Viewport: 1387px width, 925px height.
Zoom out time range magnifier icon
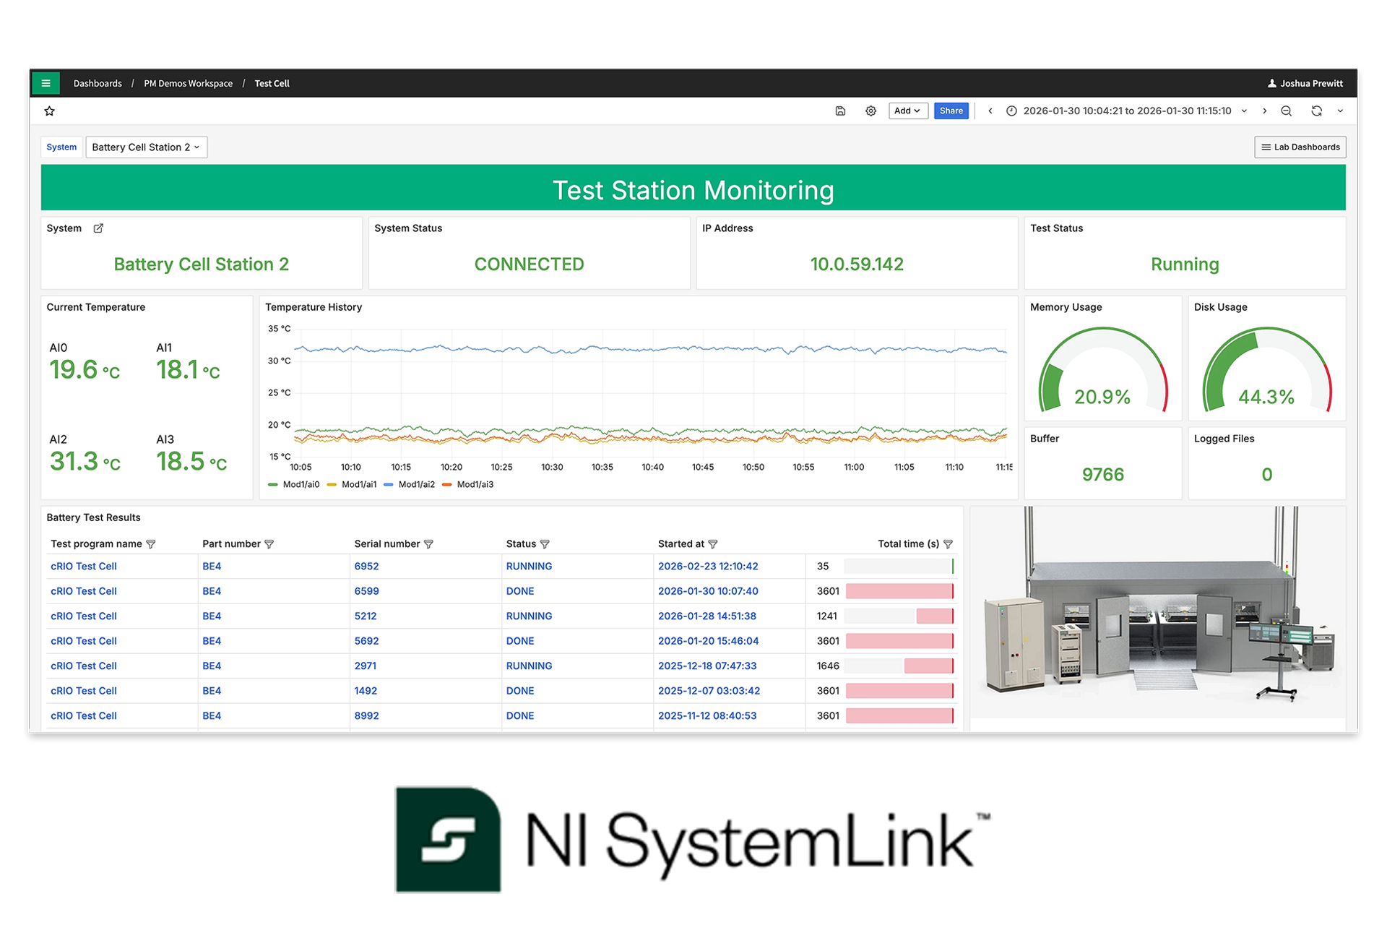click(1287, 111)
